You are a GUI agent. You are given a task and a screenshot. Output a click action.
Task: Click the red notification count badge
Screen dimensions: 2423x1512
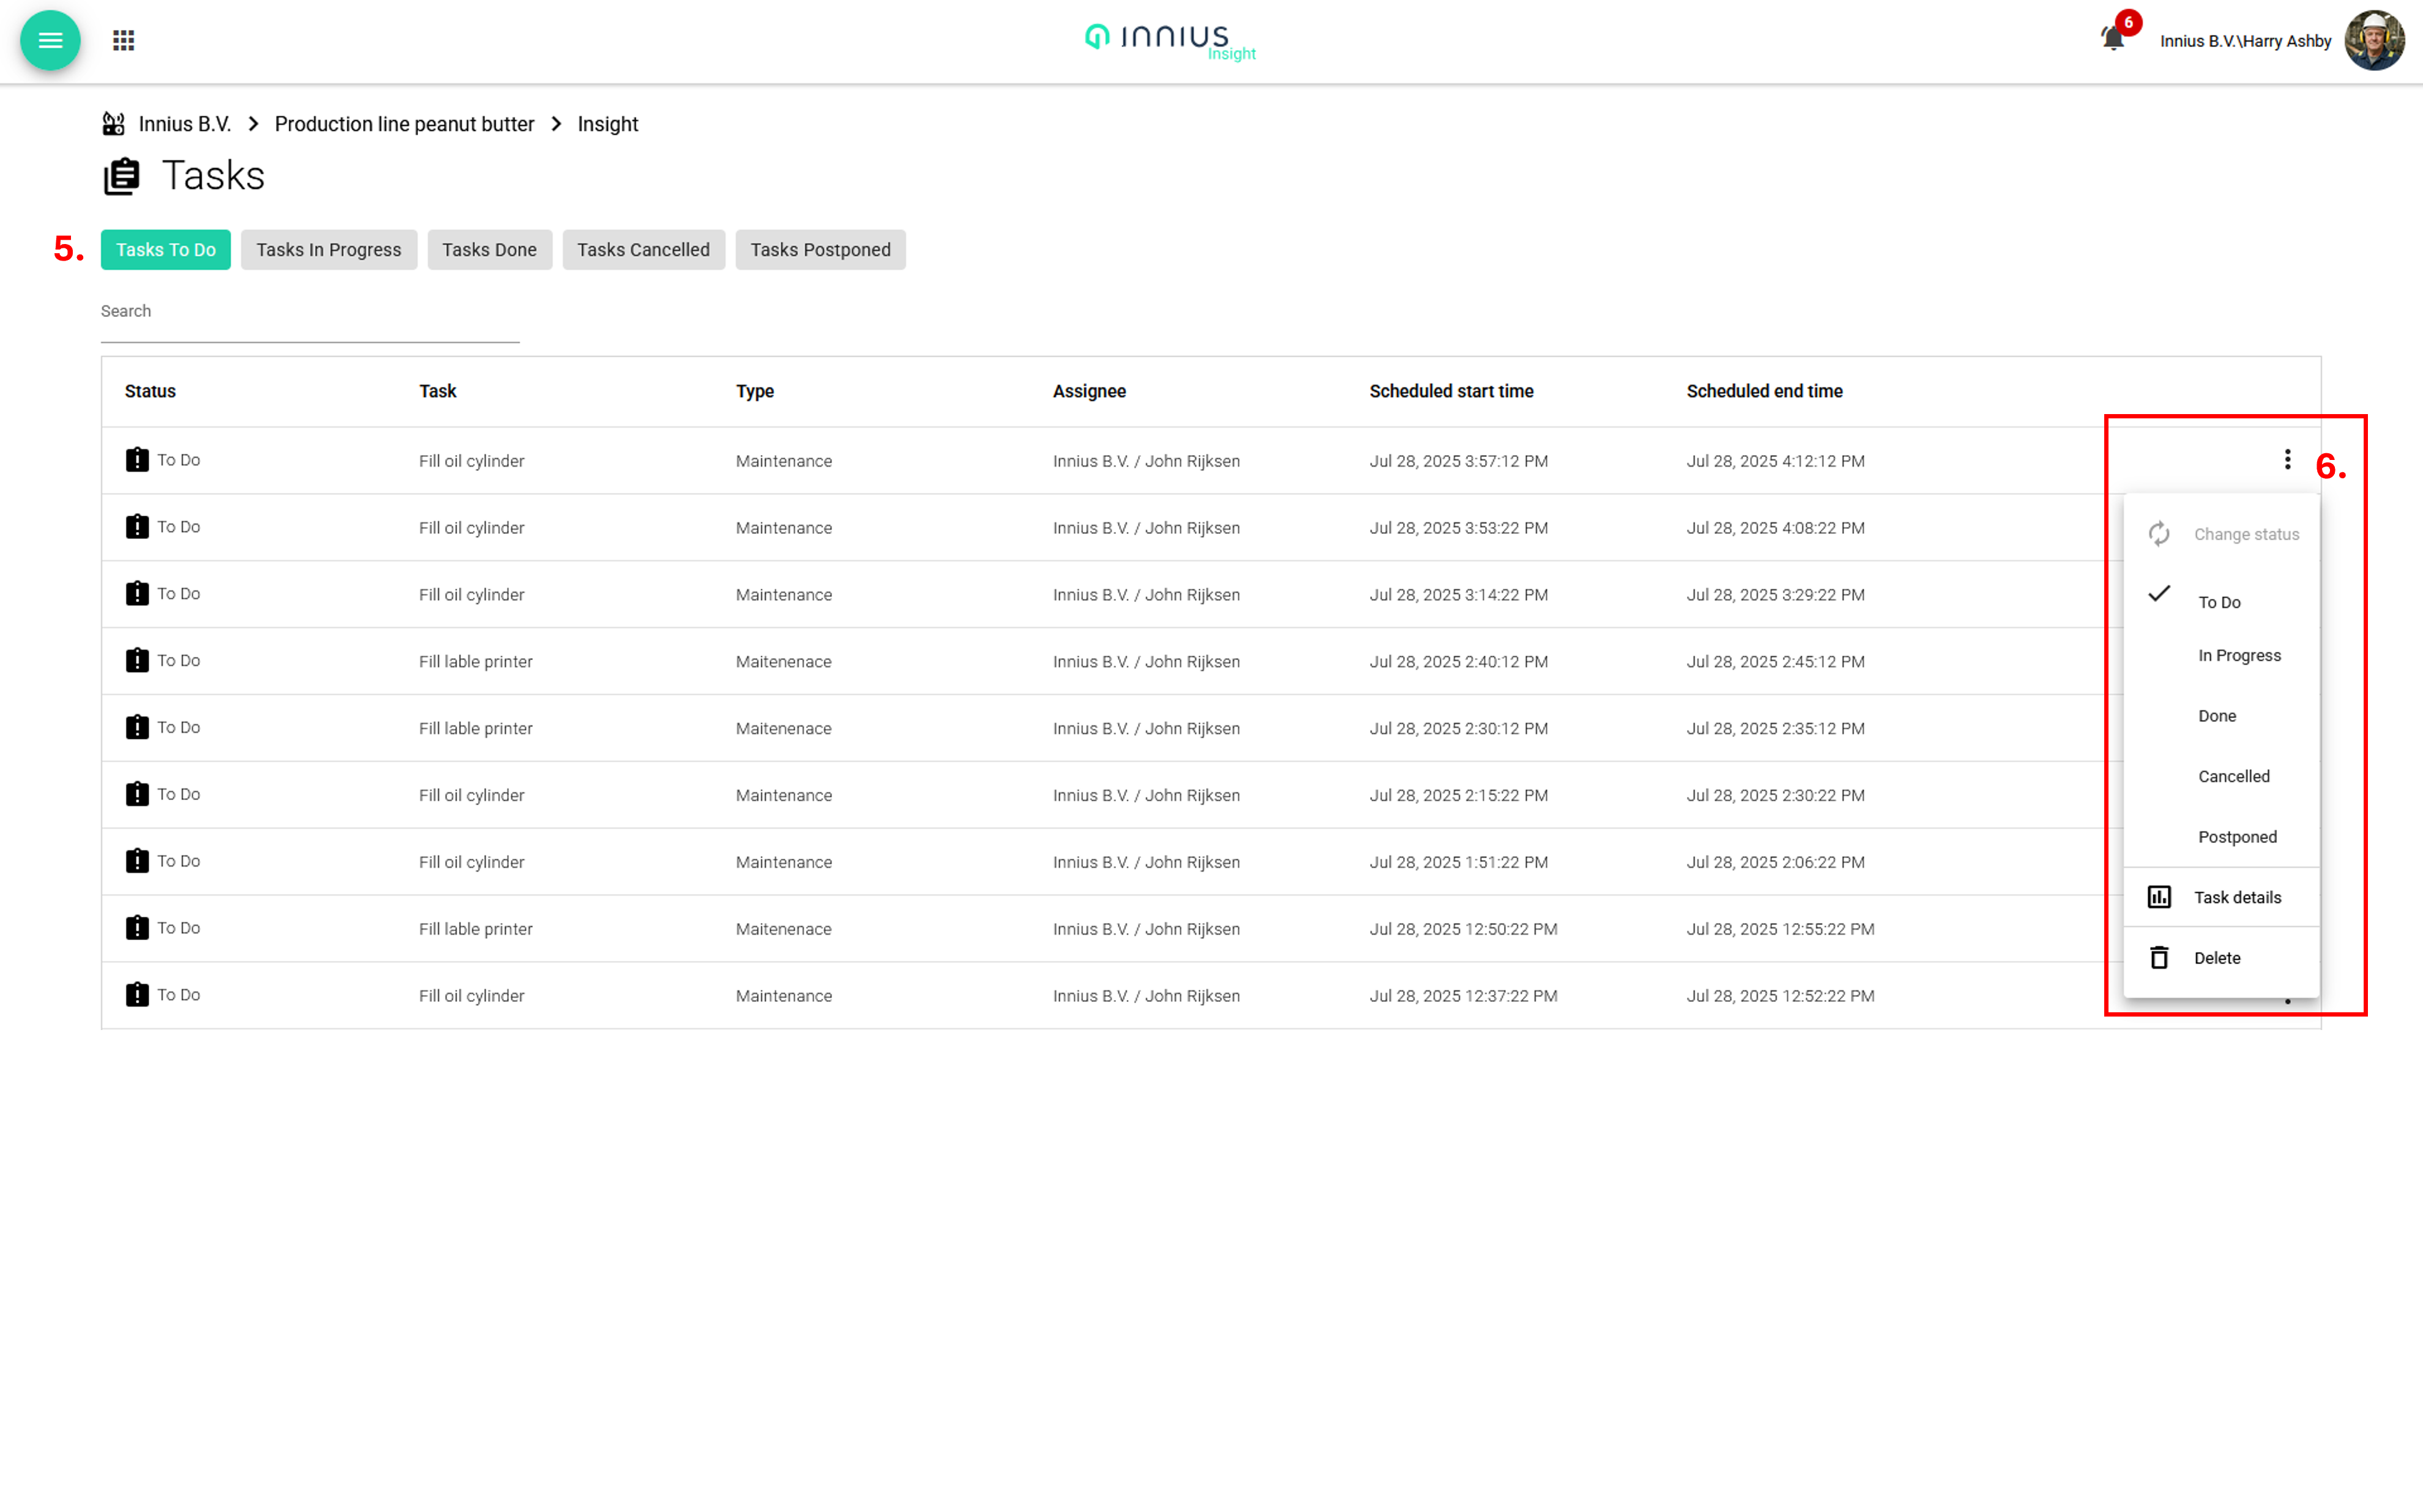click(x=2128, y=22)
